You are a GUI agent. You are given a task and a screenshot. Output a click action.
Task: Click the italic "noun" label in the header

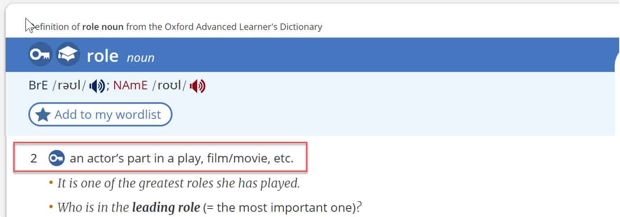tap(141, 58)
